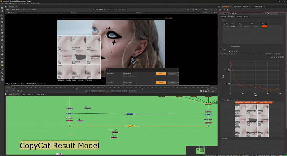Switch to the Curve Editor tab
The image size is (287, 156).
(26, 95)
